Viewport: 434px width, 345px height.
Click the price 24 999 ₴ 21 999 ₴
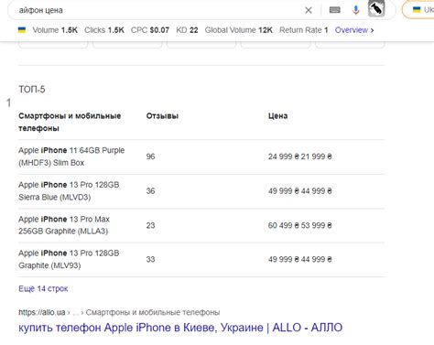coord(299,156)
